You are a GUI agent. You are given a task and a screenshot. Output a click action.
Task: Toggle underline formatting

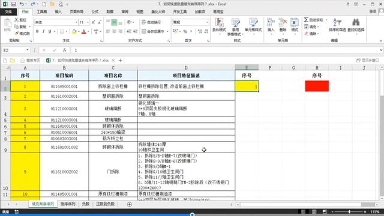(x=50, y=31)
